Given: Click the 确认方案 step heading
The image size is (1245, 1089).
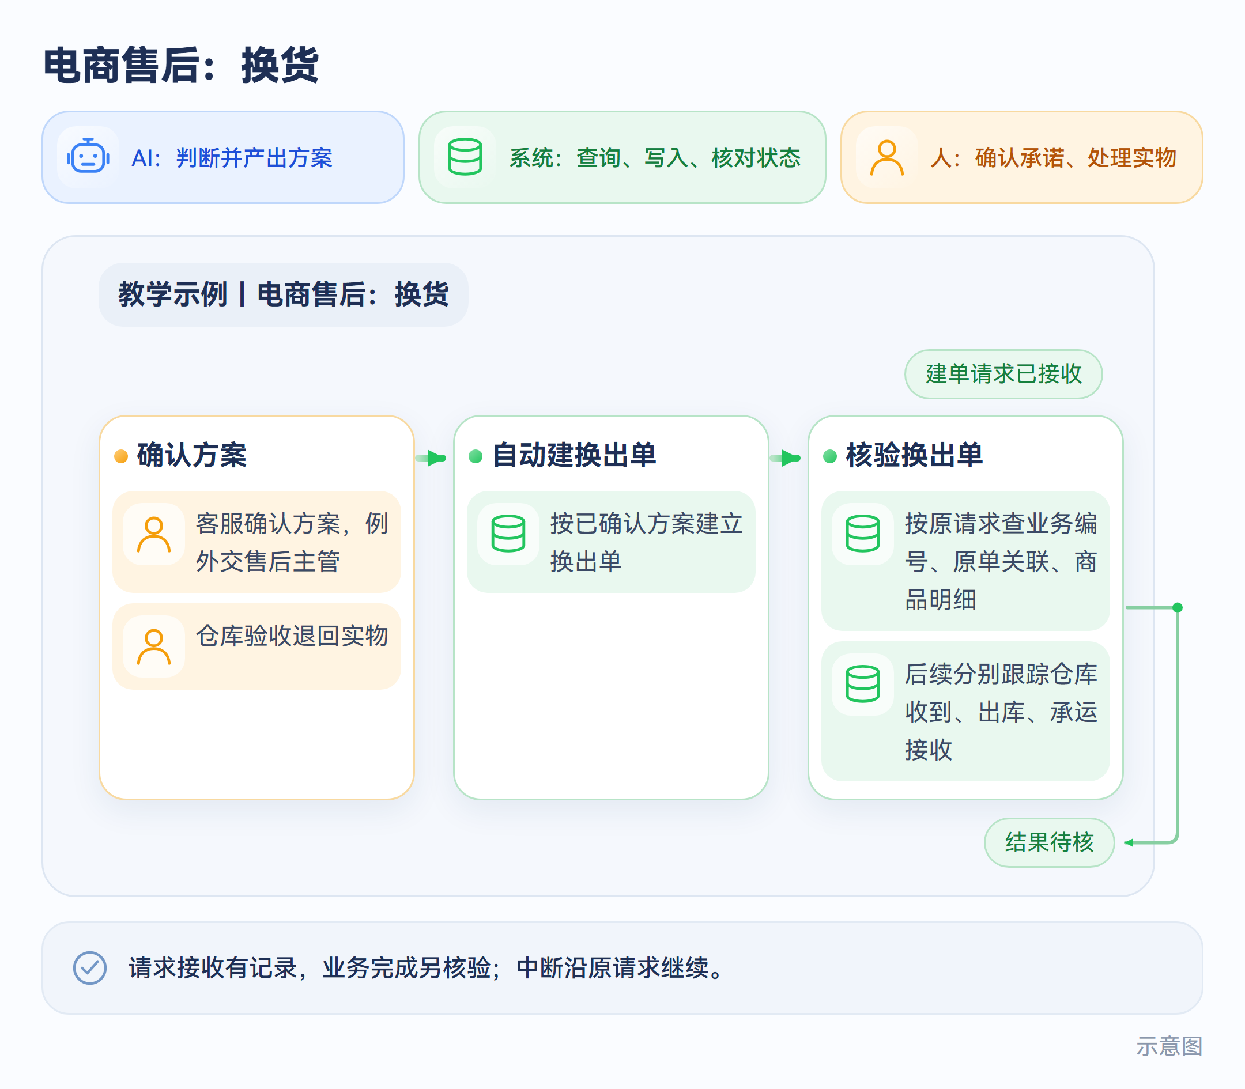Looking at the screenshot, I should (x=191, y=455).
